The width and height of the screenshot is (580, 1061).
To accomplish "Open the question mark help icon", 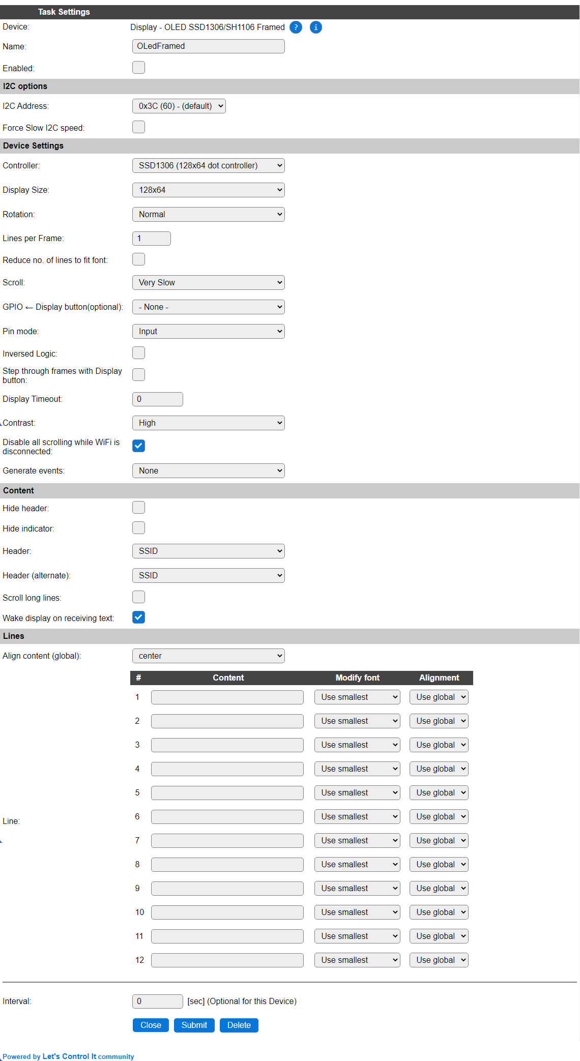I will (x=296, y=27).
